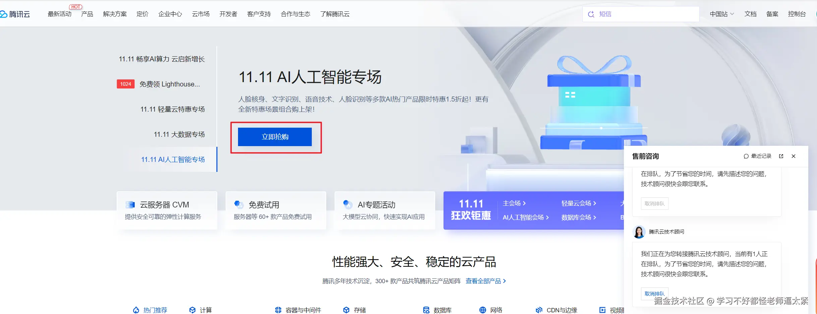Open the 产品 menu
Screen dimensions: 817x314
point(87,14)
